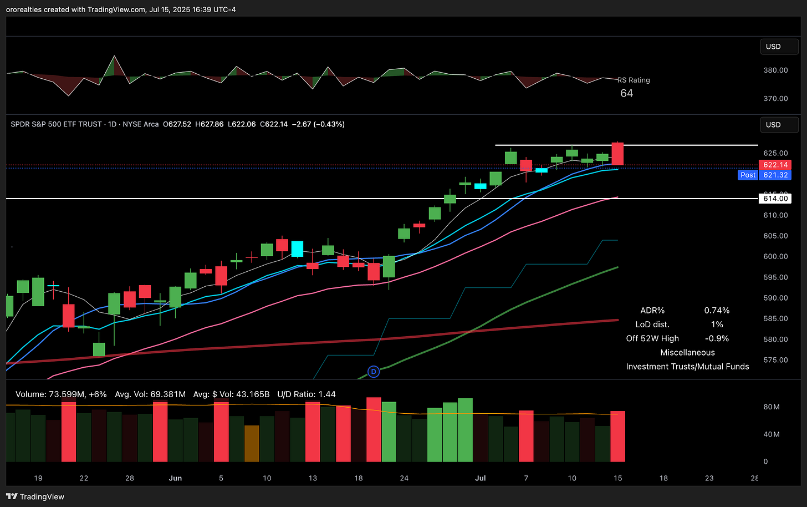Click the 15 date label on the time axis
This screenshot has width=807, height=507.
point(617,478)
